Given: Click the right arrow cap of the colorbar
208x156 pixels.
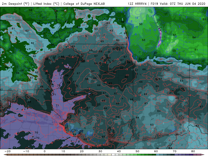Looking at the screenshot, I should click(x=203, y=155).
